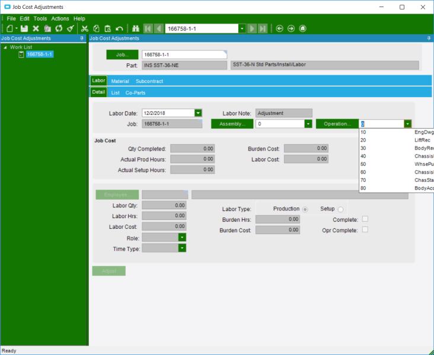Open the New icon's dropdown arrow
The width and height of the screenshot is (434, 355).
(17, 28)
